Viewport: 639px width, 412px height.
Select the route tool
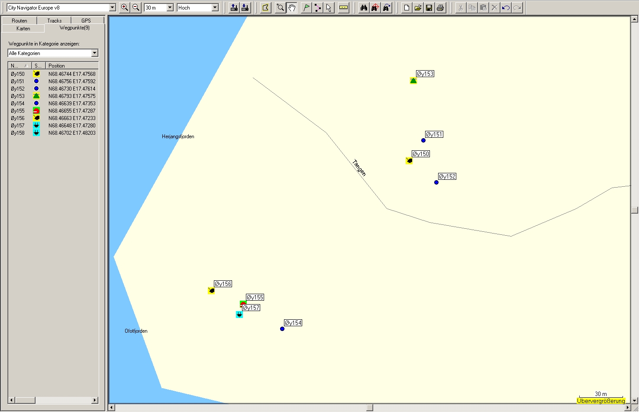pyautogui.click(x=318, y=7)
